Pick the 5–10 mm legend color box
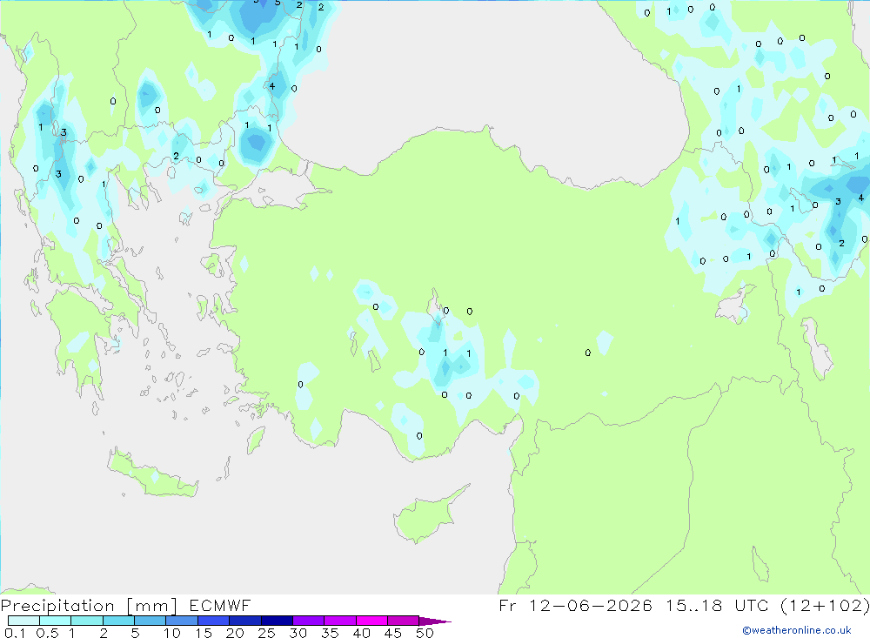 coord(150,621)
